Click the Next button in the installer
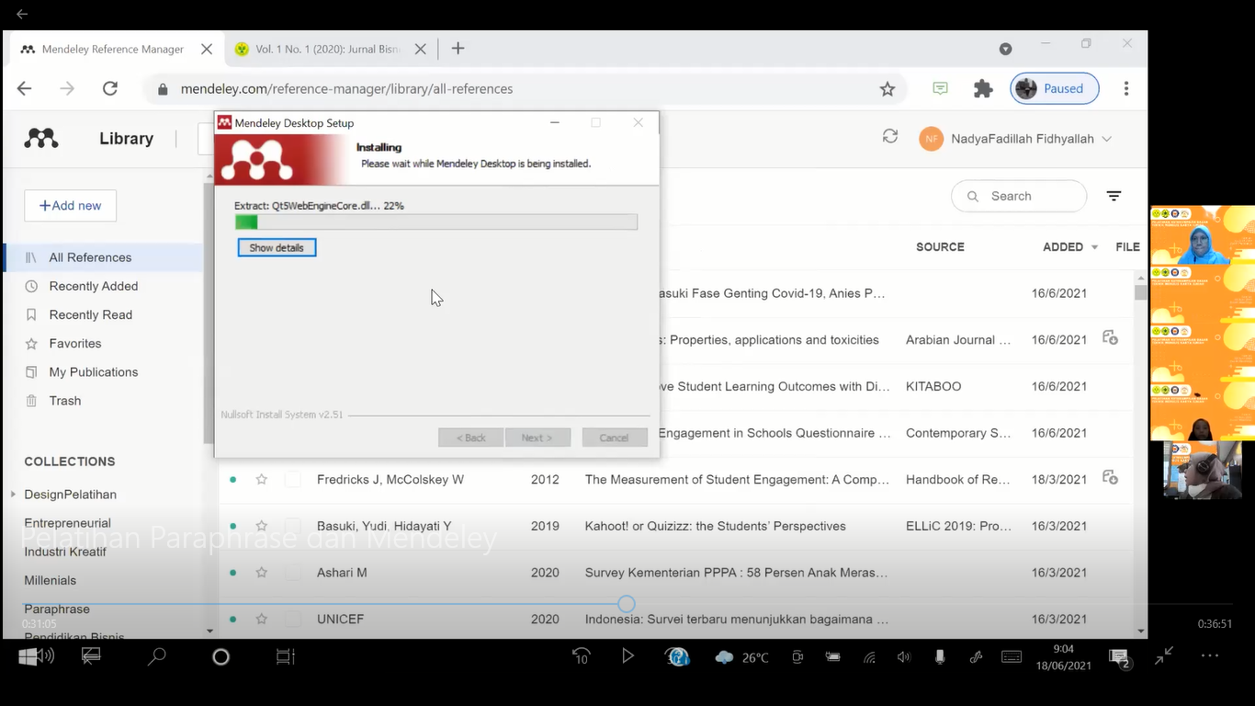Image resolution: width=1255 pixels, height=706 pixels. pos(537,438)
